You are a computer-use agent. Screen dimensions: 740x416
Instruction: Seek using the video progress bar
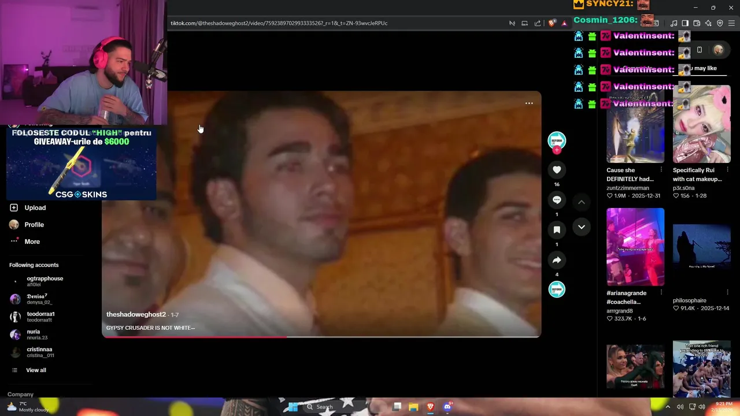click(321, 336)
